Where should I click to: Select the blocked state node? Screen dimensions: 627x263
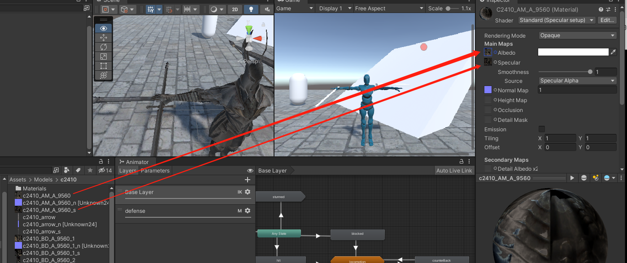(x=357, y=234)
